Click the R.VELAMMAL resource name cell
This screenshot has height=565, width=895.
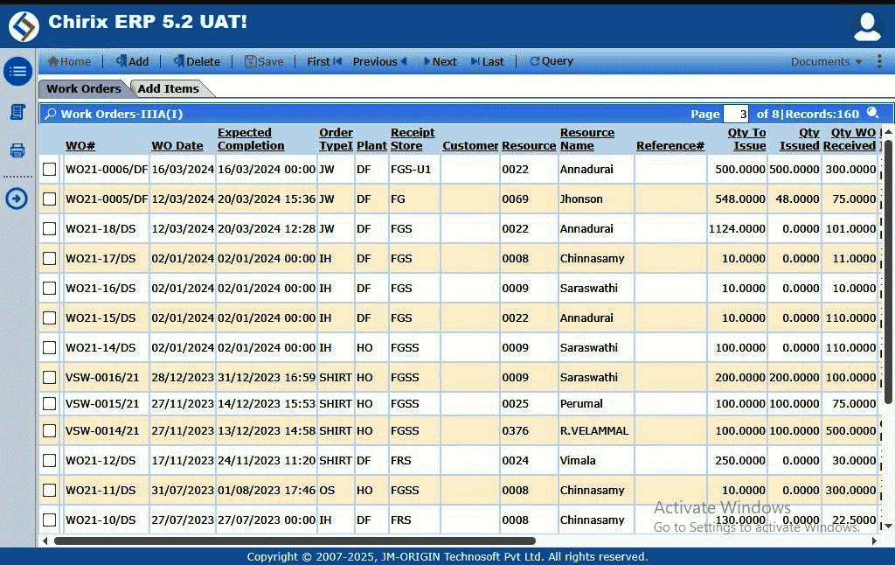(594, 431)
